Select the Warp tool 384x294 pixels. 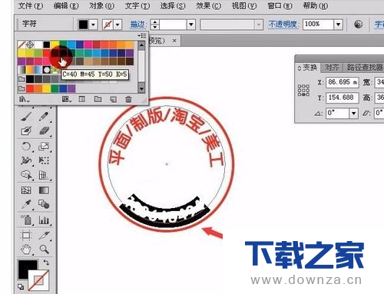26,160
